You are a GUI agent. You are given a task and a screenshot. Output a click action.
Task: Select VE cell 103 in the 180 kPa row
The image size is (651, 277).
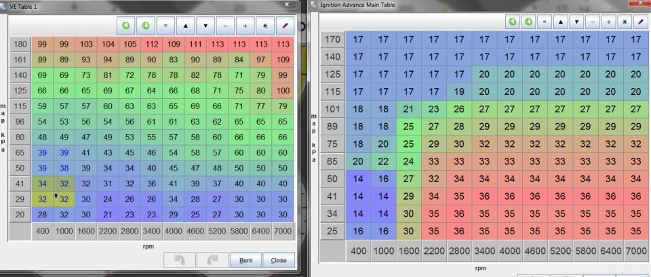point(86,45)
